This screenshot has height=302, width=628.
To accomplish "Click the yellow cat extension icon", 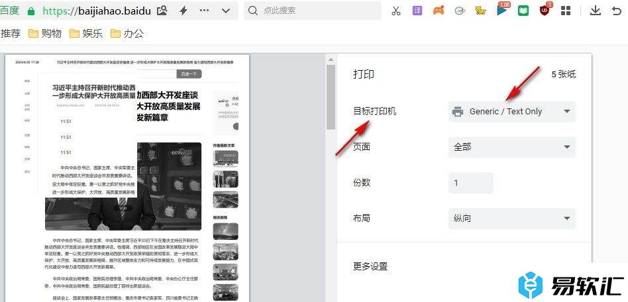I will [x=481, y=11].
